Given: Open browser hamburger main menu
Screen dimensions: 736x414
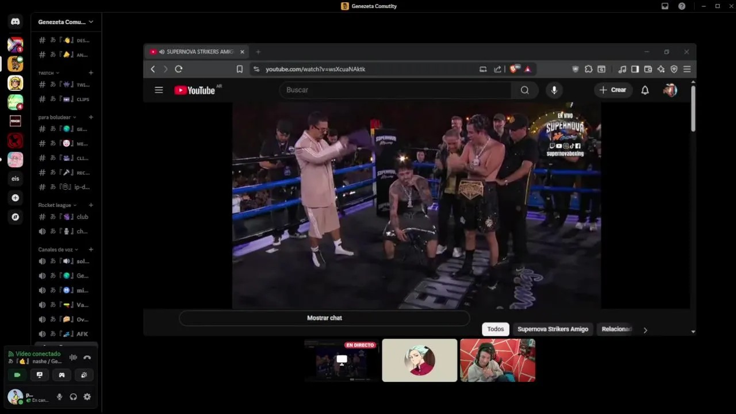Looking at the screenshot, I should [687, 69].
